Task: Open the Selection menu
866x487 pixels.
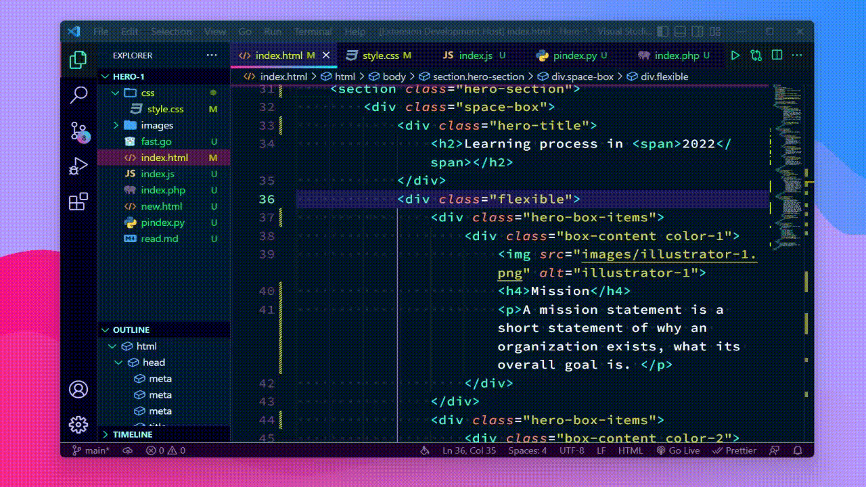Action: pos(171,32)
